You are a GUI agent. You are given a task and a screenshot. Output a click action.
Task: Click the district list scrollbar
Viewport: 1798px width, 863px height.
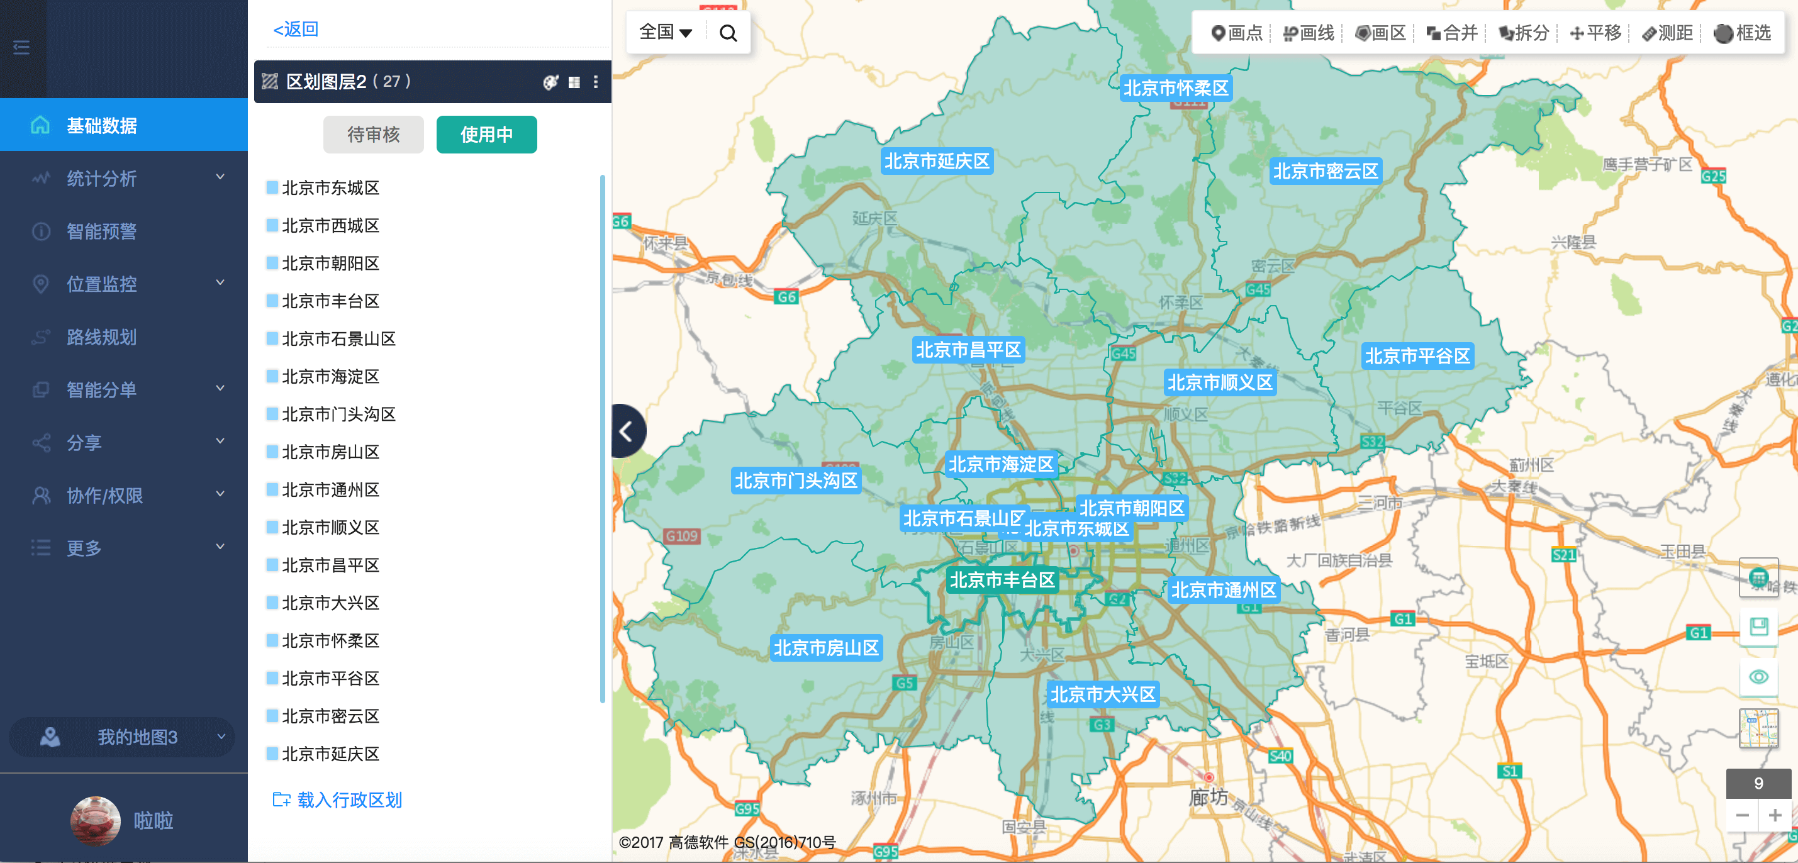coord(602,440)
